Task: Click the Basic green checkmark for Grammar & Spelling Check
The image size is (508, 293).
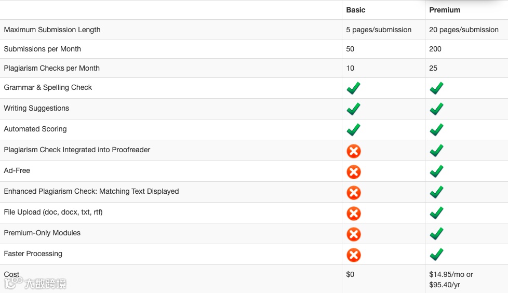Action: coord(353,88)
